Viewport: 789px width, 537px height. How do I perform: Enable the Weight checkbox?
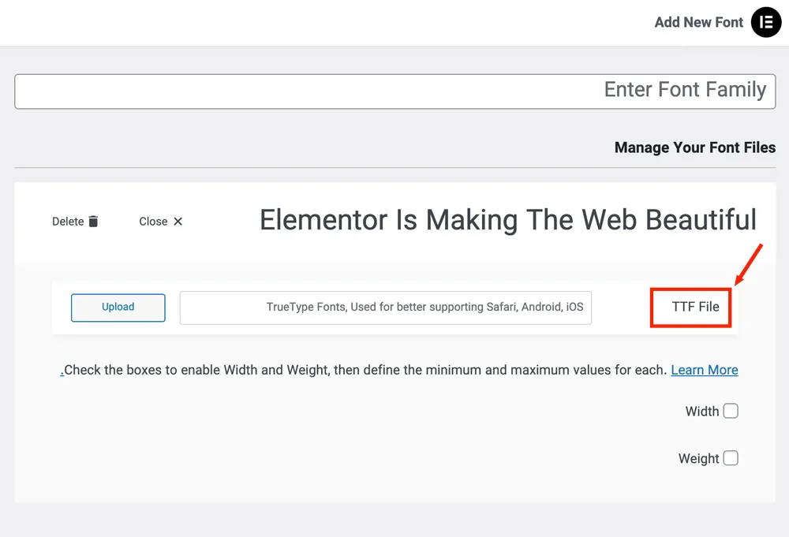[731, 458]
